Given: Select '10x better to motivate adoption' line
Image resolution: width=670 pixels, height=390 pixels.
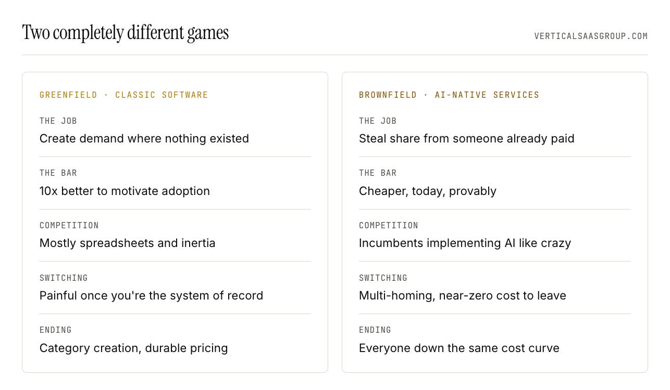Looking at the screenshot, I should (x=125, y=191).
